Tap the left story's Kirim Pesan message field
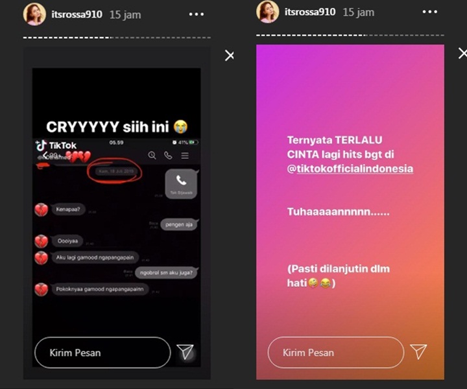Image resolution: width=467 pixels, height=389 pixels. pyautogui.click(x=102, y=353)
